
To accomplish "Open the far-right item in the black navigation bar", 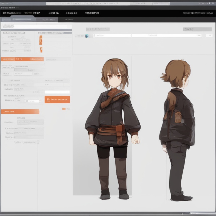I will coord(197,13).
